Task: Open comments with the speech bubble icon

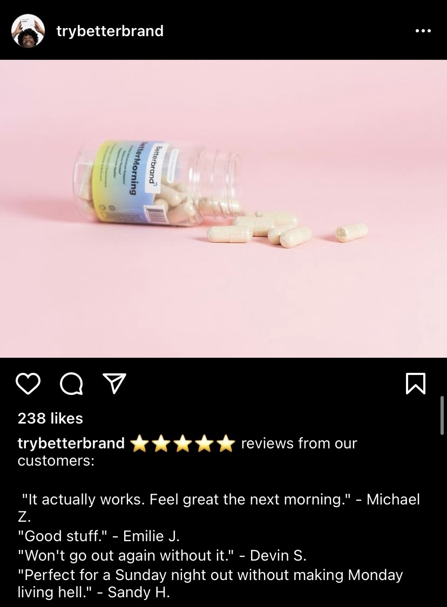Action: pyautogui.click(x=71, y=384)
